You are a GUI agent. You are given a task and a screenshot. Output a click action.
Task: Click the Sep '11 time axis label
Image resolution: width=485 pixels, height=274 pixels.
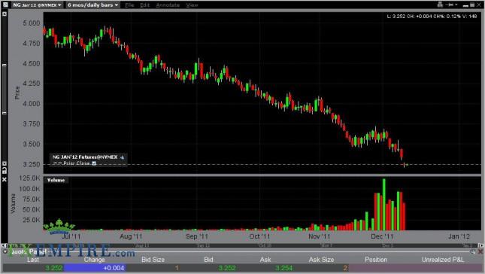[x=197, y=236]
